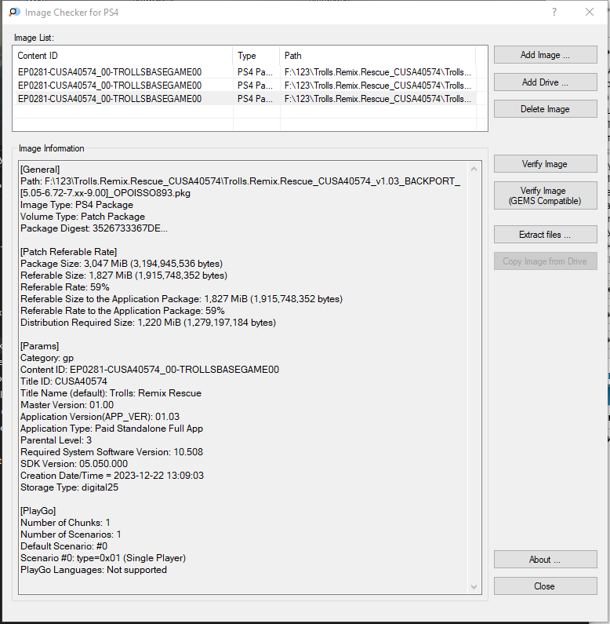Run Verify Image
Viewport: 610px width, 624px height.
pyautogui.click(x=545, y=163)
